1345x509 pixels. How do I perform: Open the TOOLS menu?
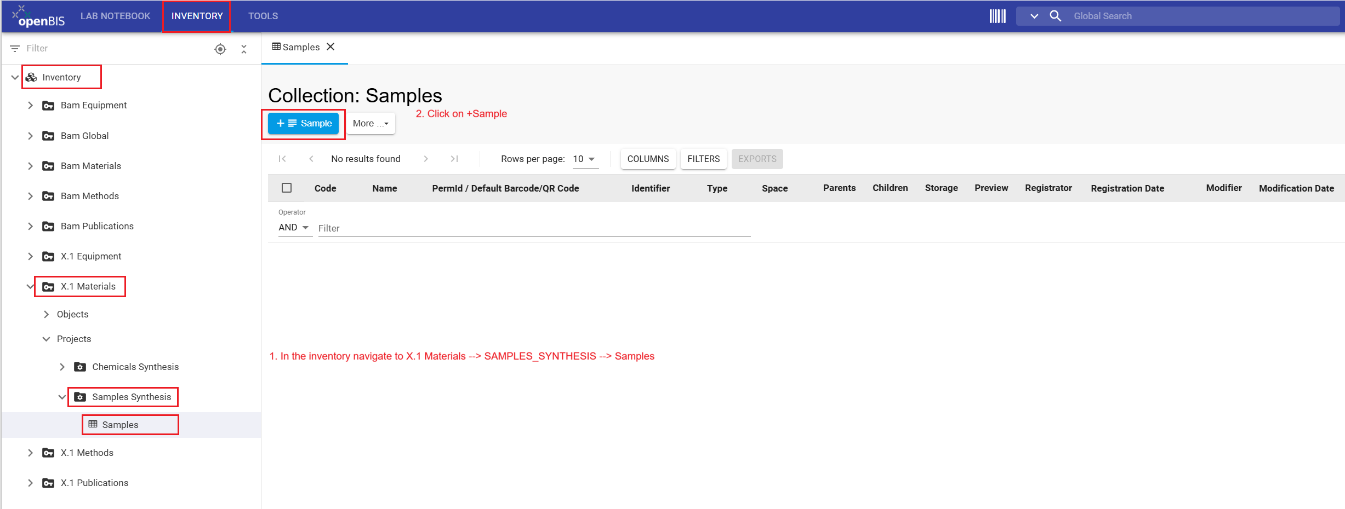coord(263,16)
